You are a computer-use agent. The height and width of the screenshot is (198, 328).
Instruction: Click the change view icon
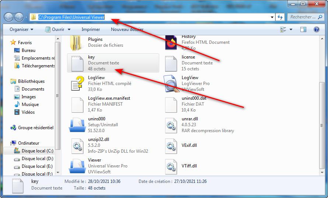283,29
